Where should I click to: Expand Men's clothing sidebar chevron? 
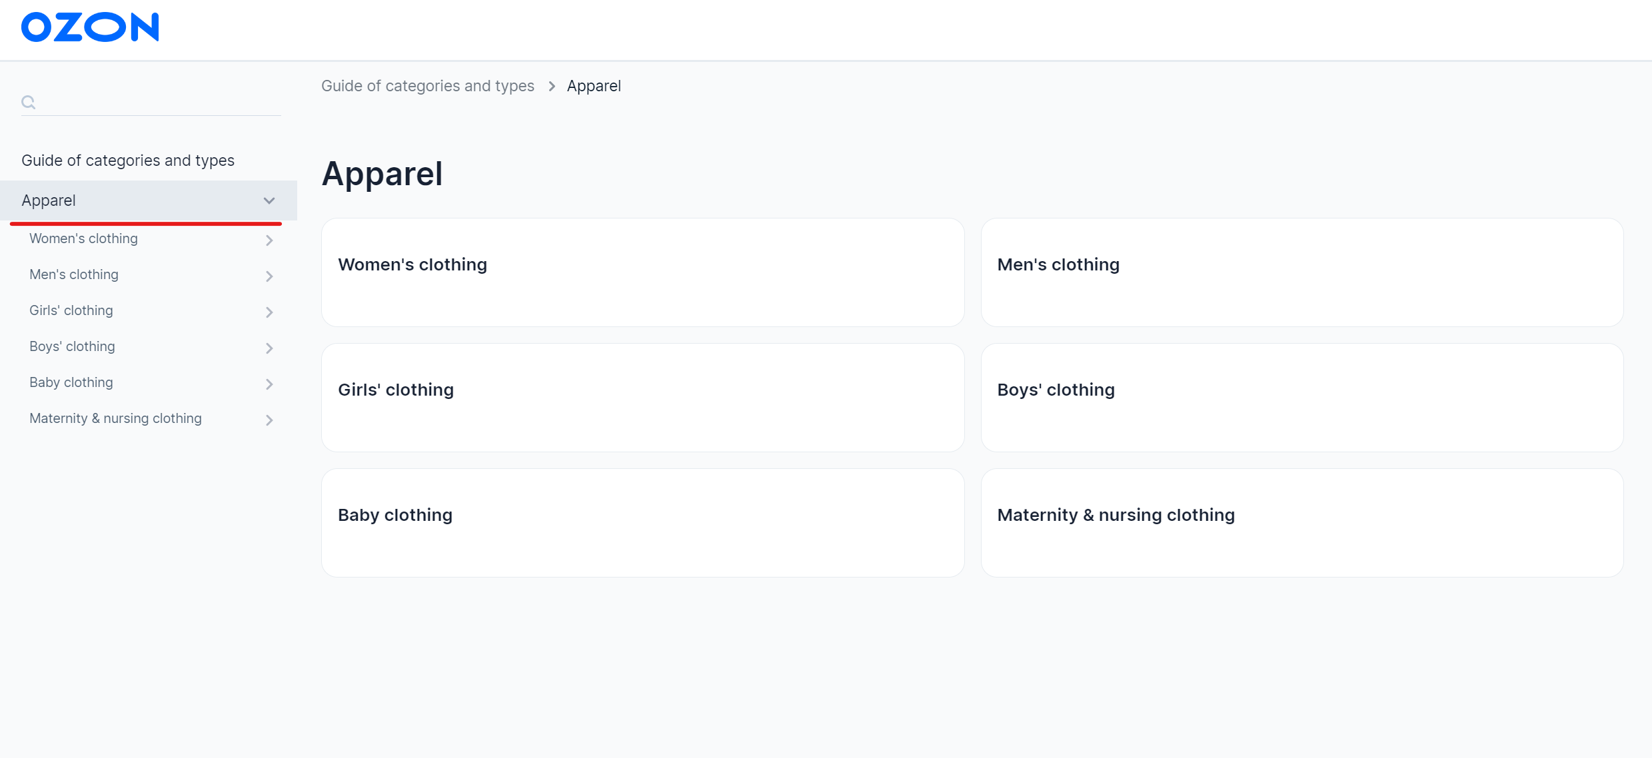(x=269, y=276)
